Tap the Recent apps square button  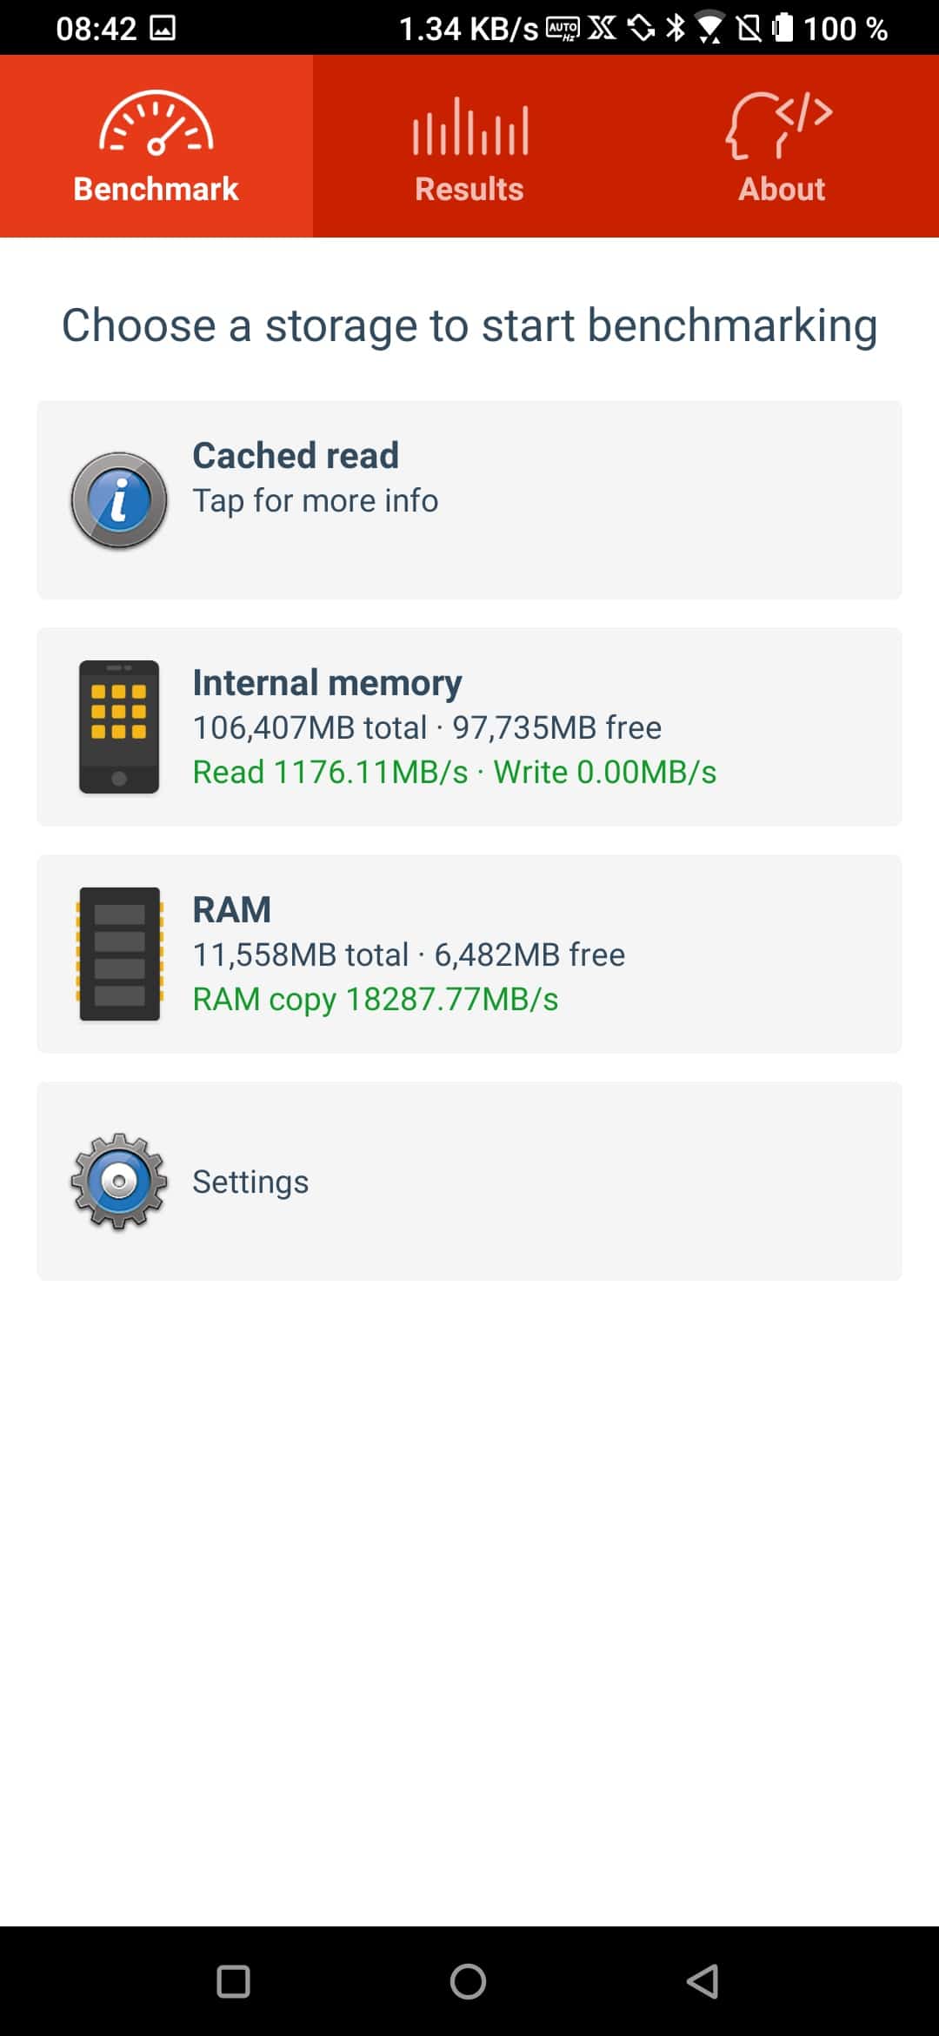pyautogui.click(x=233, y=1981)
